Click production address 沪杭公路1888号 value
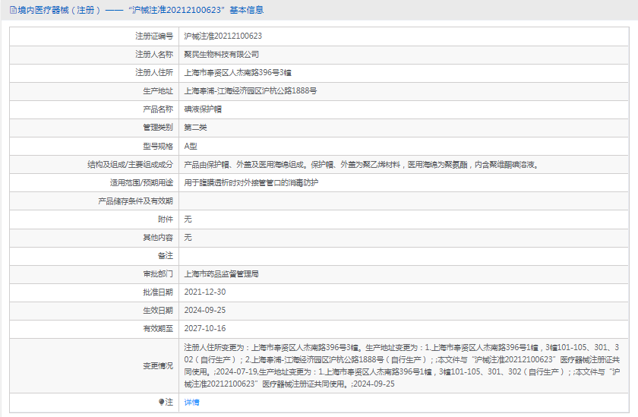The image size is (638, 417). pyautogui.click(x=250, y=90)
